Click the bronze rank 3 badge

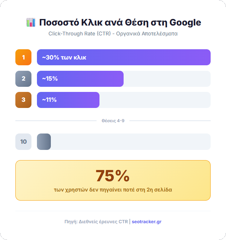pyautogui.click(x=23, y=100)
